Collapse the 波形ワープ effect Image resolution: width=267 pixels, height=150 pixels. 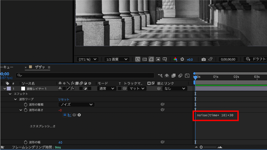tap(15, 99)
